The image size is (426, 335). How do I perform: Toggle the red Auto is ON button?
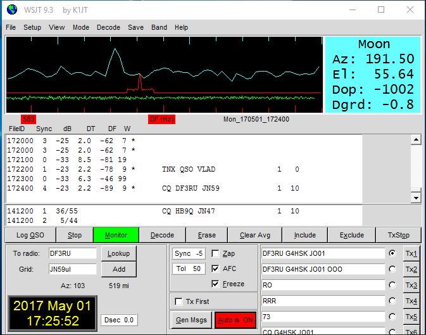coord(235,320)
